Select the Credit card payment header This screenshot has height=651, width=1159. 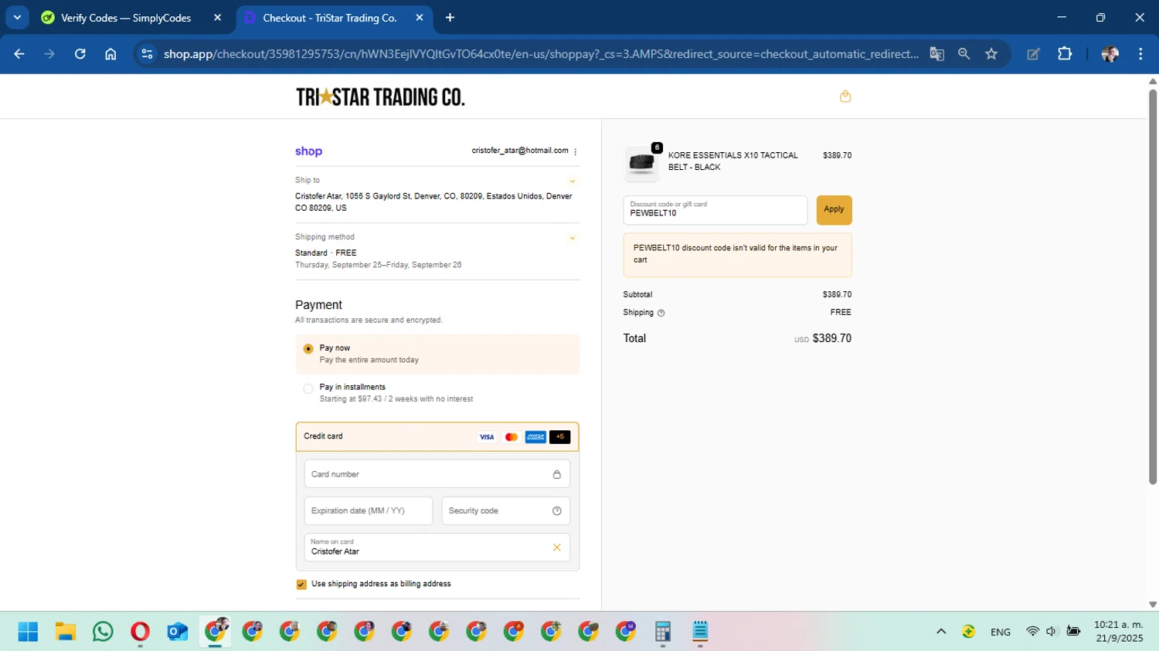tap(437, 437)
